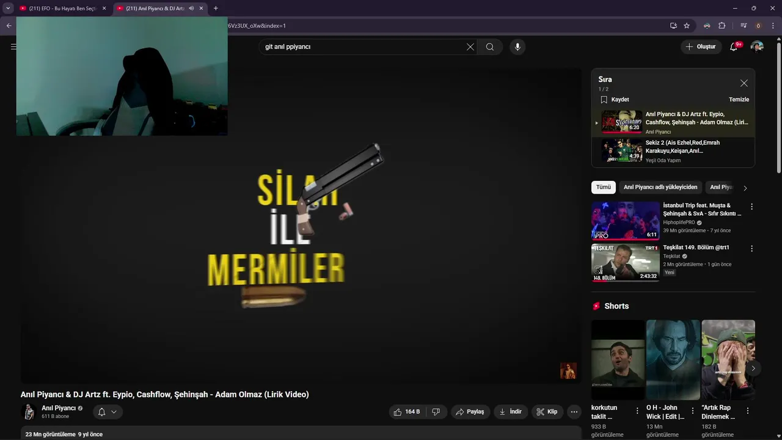This screenshot has width=782, height=440.
Task: Click the magnifier search button
Action: [490, 47]
